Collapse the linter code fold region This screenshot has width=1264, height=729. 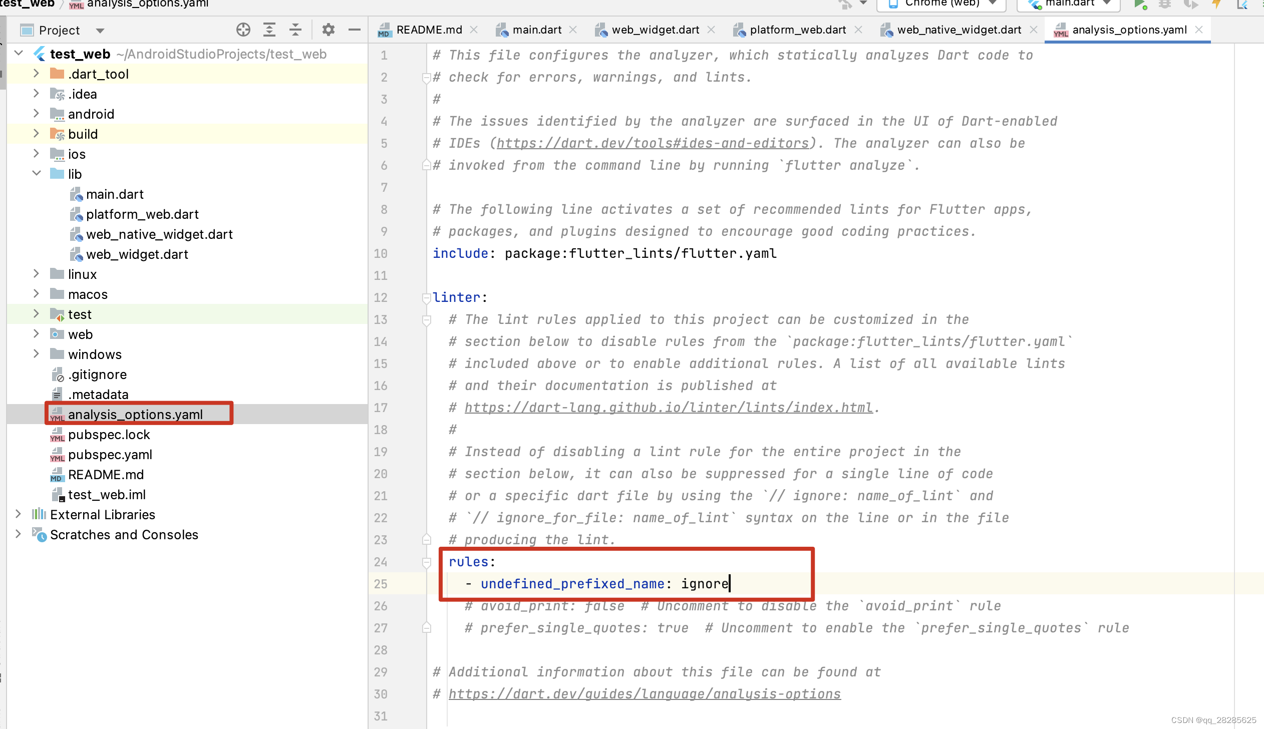coord(426,298)
